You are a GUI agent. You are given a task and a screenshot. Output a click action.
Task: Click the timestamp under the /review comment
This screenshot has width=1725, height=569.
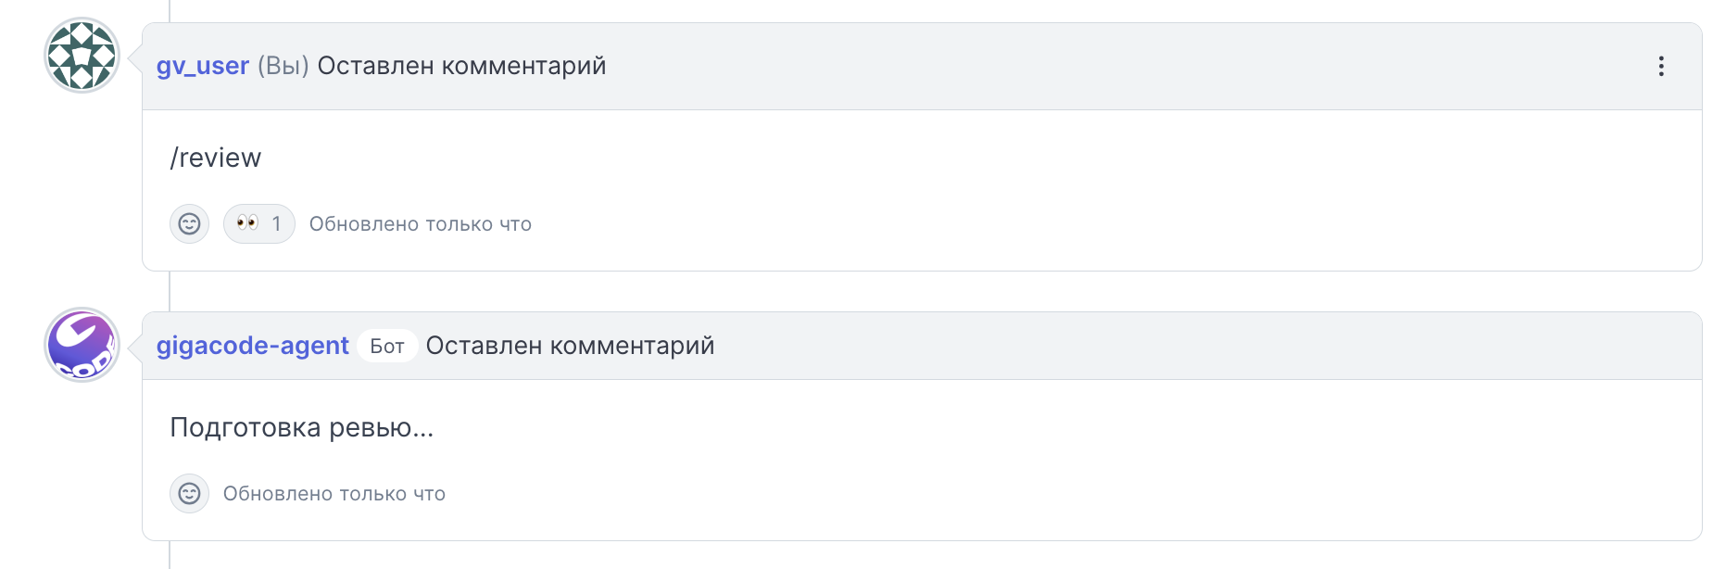tap(421, 224)
